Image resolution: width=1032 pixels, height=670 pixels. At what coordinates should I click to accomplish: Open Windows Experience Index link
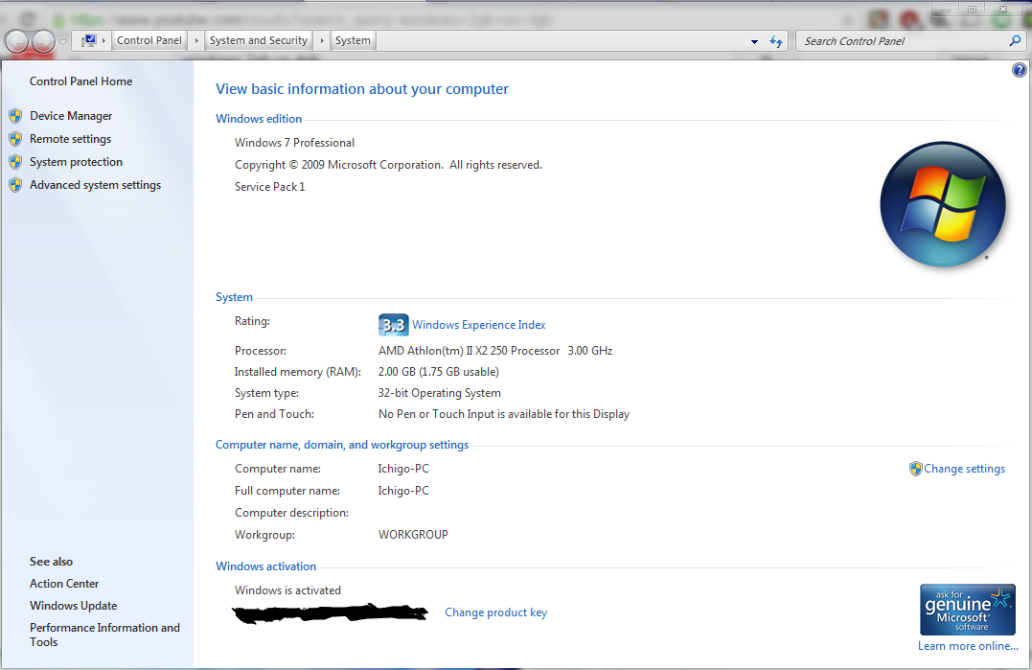pyautogui.click(x=478, y=325)
